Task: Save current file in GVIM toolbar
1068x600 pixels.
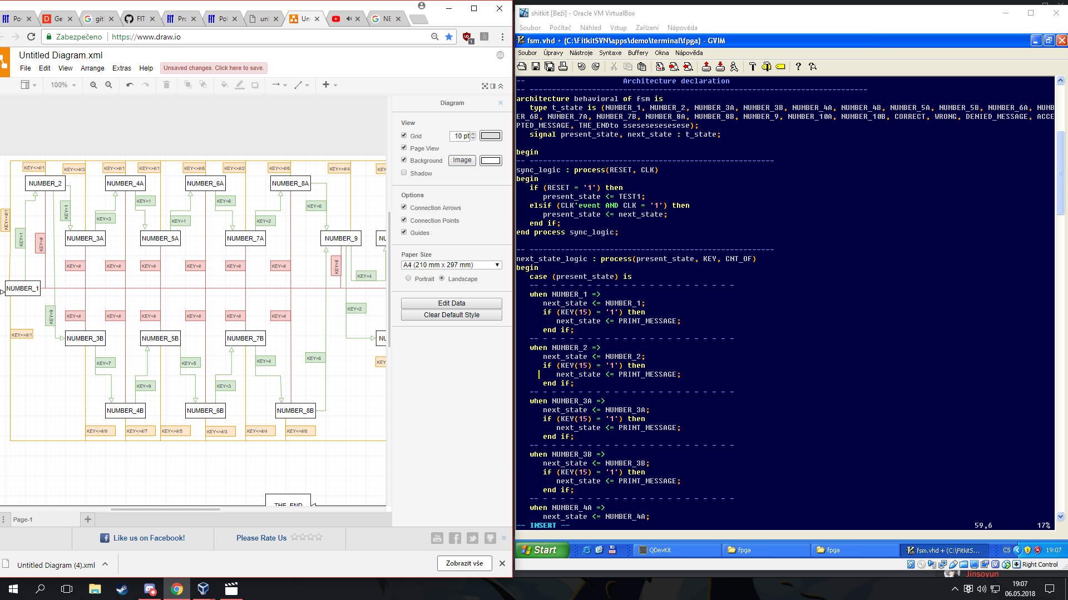Action: pos(536,67)
